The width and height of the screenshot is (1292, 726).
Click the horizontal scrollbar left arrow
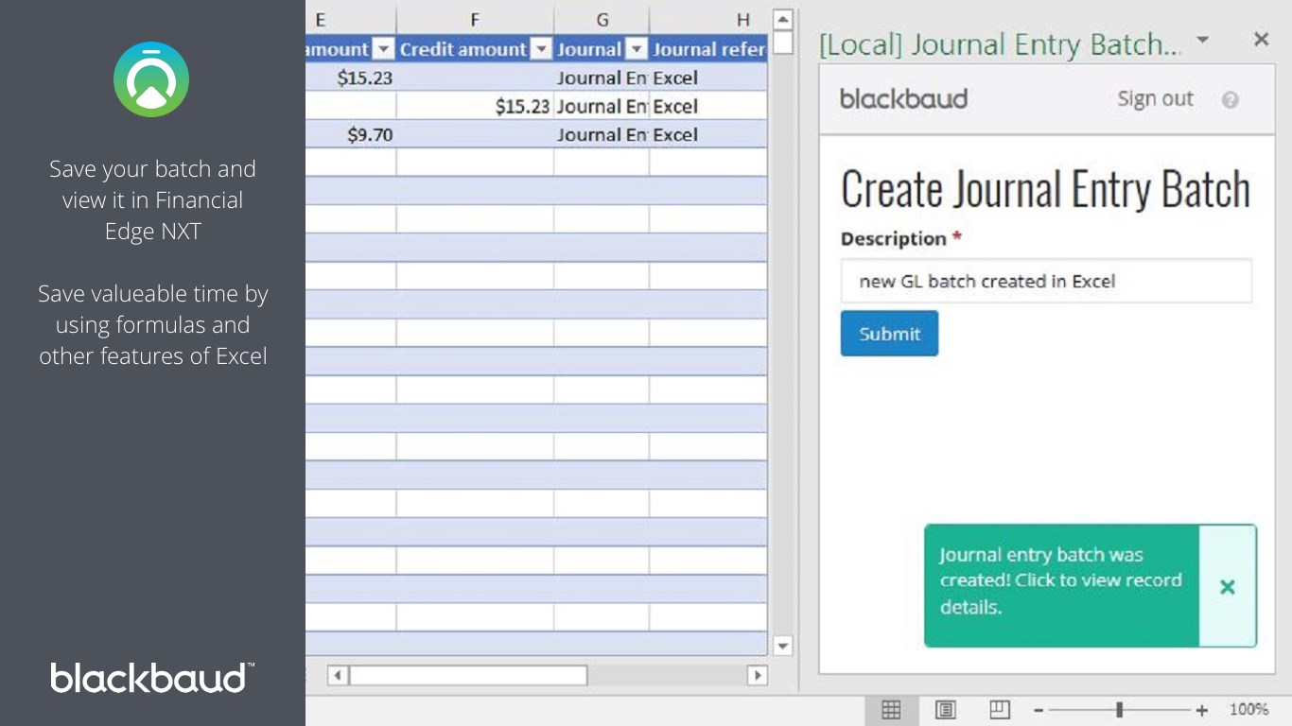pos(338,675)
